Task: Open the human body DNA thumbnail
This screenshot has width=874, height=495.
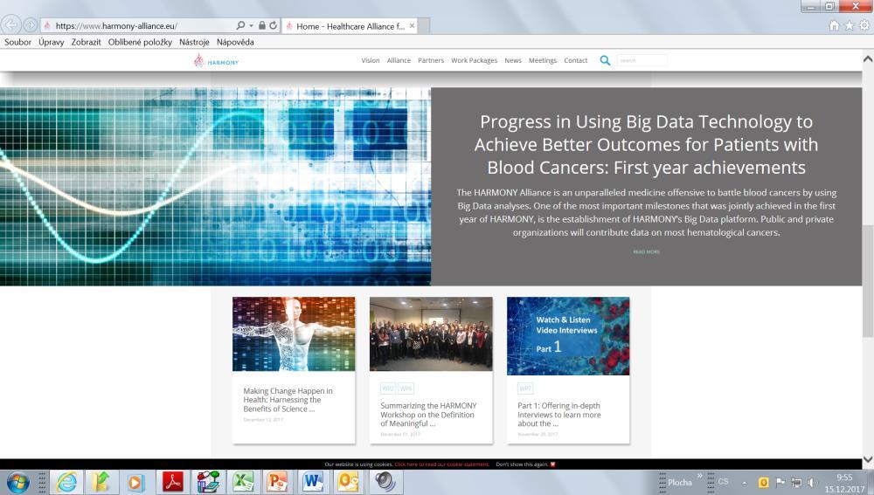Action: (x=294, y=333)
